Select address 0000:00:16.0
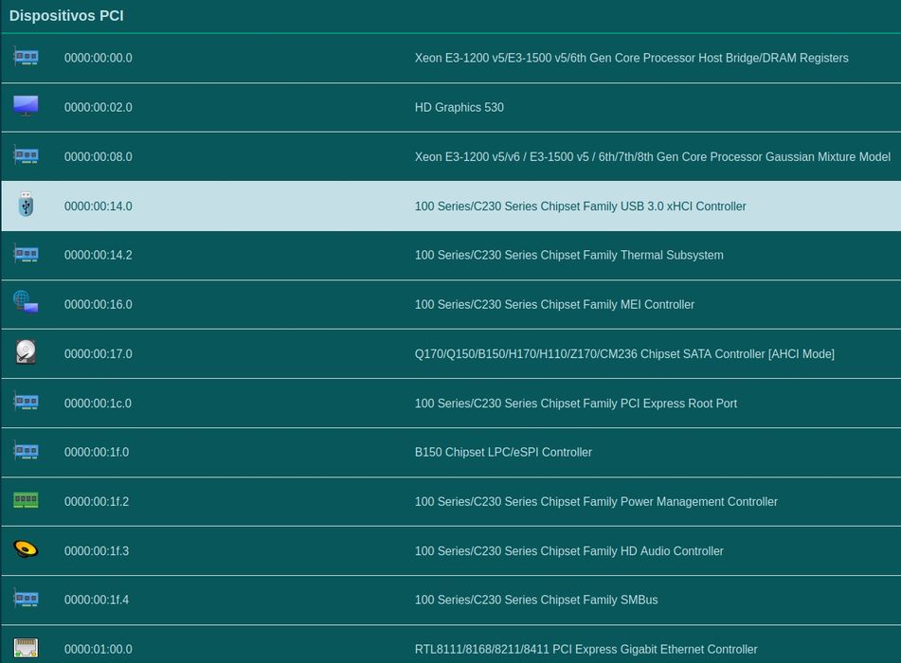The height and width of the screenshot is (663, 901). (99, 304)
